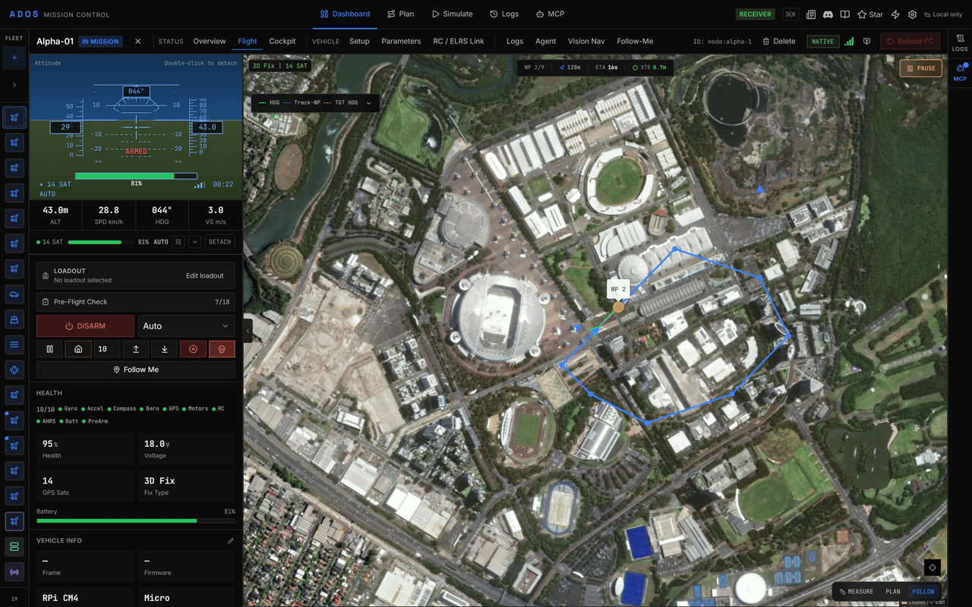Viewport: 972px width, 607px height.
Task: Open the Auto flight mode dropdown
Action: tap(186, 326)
